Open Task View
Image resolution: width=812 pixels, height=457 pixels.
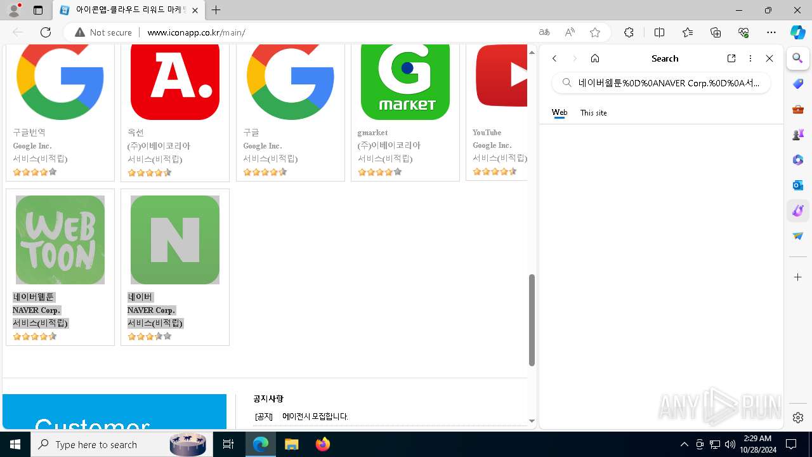pos(228,444)
